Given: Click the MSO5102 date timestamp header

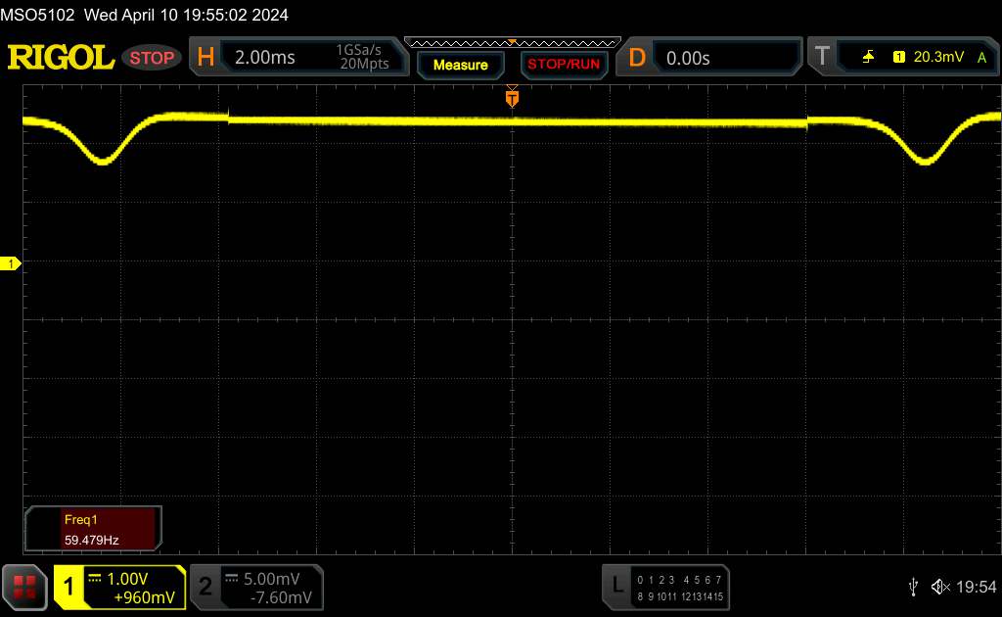Looking at the screenshot, I should (145, 15).
